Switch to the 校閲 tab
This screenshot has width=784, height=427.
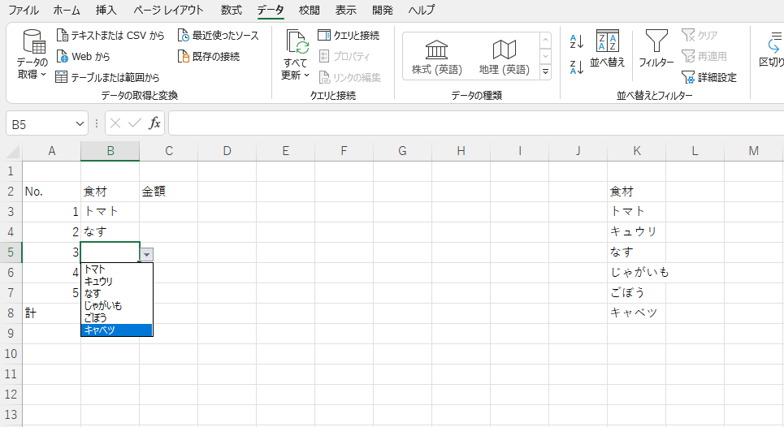point(309,10)
